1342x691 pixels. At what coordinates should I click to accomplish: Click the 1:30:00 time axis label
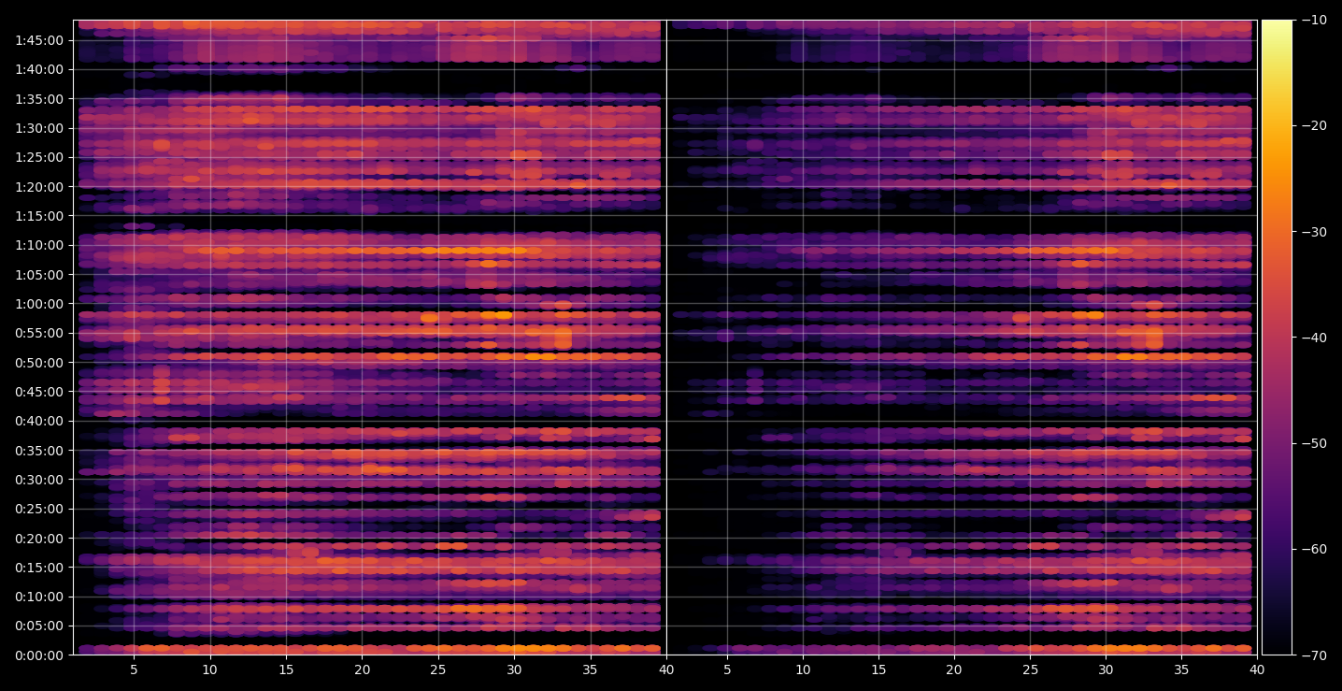(39, 128)
